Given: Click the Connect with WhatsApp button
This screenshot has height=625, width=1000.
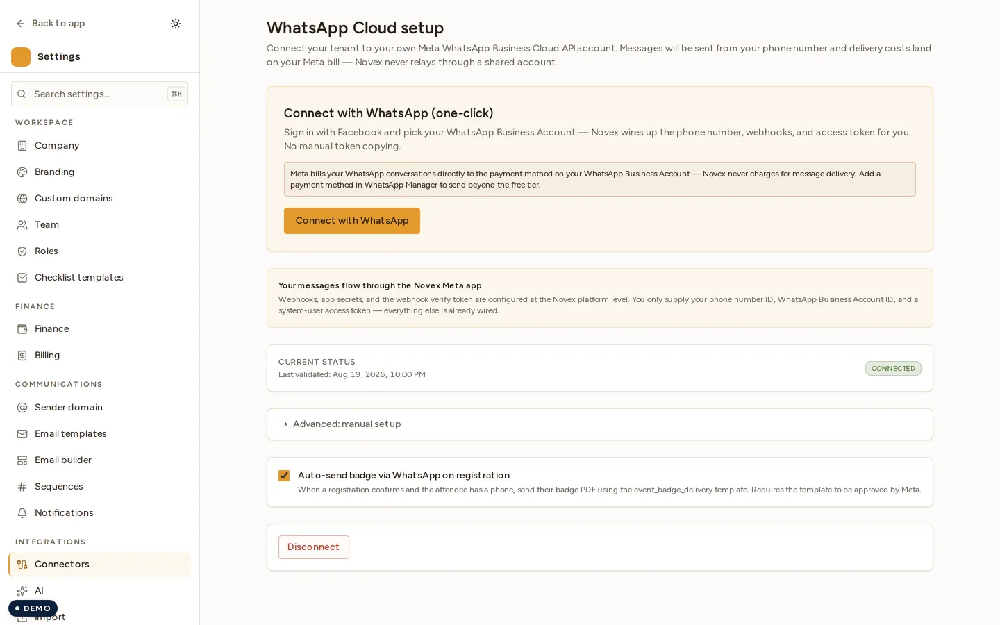Looking at the screenshot, I should tap(352, 221).
